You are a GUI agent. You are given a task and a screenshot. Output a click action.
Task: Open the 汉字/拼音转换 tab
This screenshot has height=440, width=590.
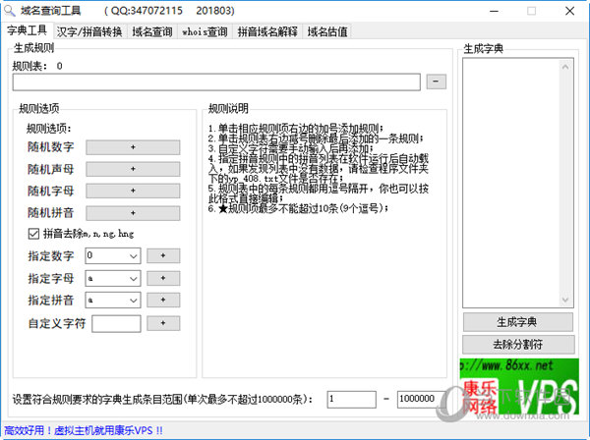(89, 32)
